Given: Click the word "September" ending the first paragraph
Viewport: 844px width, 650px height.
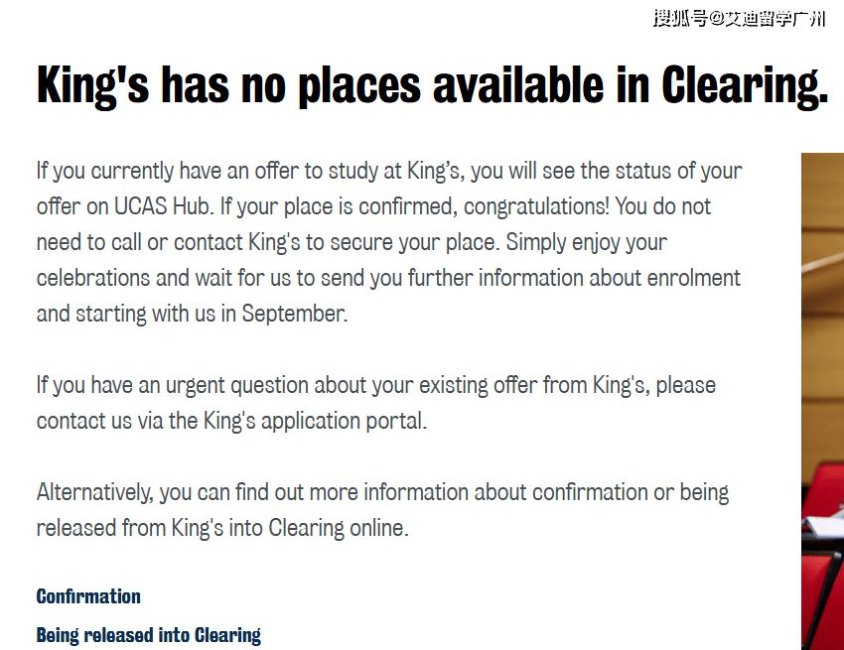Looking at the screenshot, I should pyautogui.click(x=293, y=314).
